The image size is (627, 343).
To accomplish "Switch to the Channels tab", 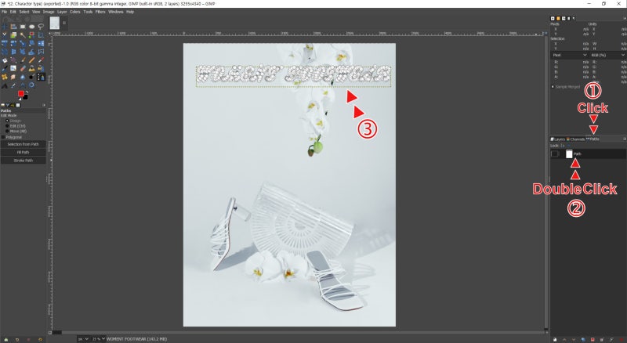I will tap(576, 139).
